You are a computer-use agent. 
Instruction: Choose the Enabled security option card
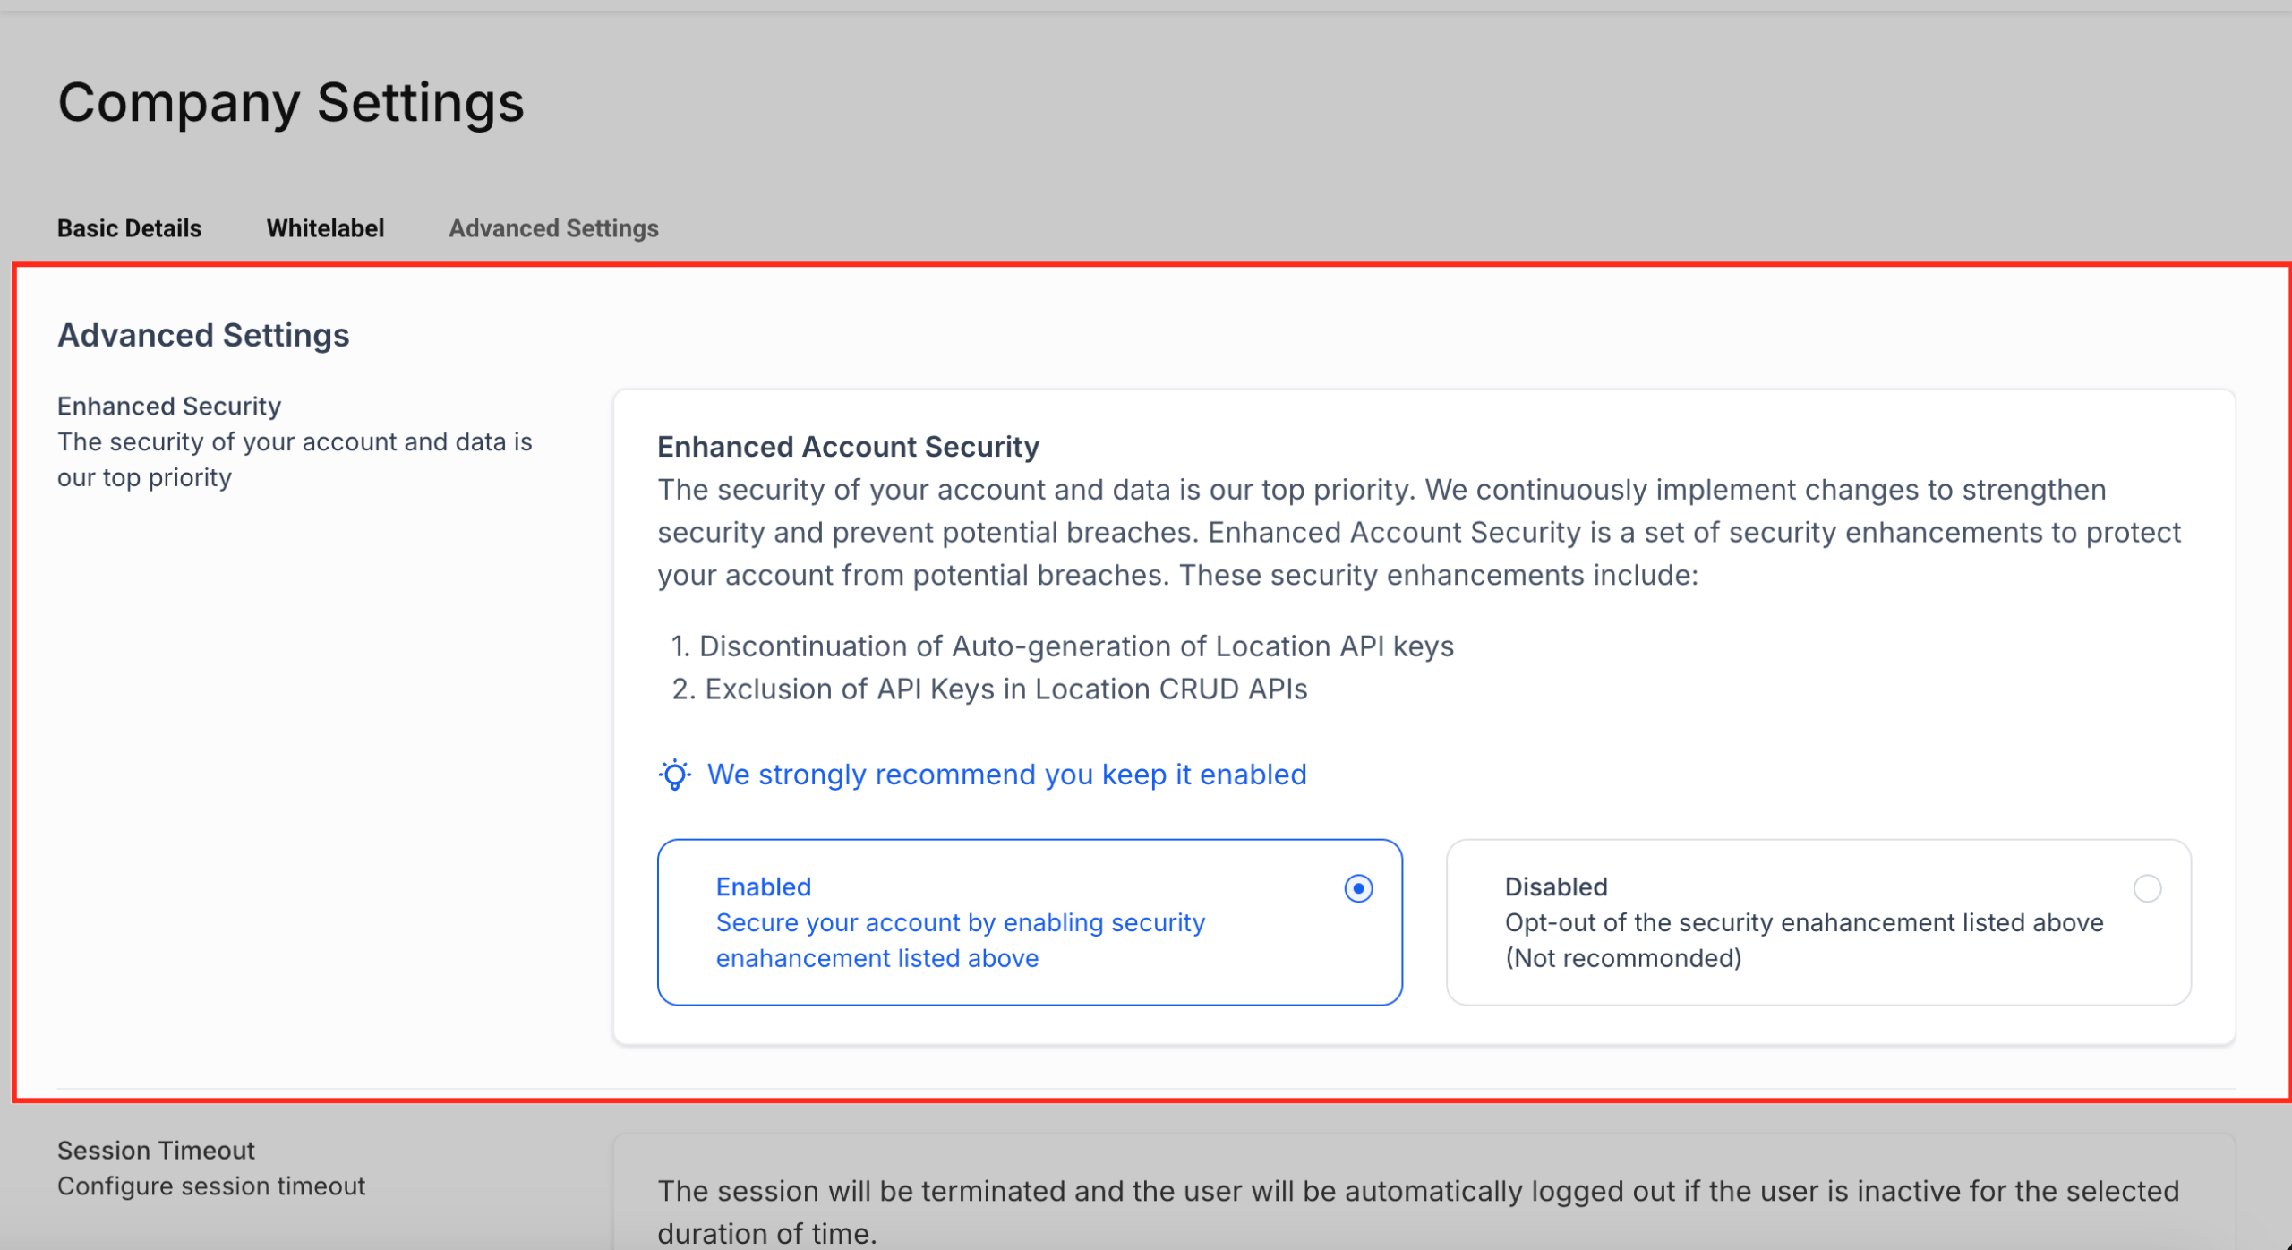[1030, 921]
